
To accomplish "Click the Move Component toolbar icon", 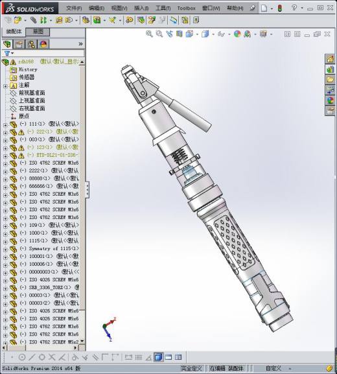I will pos(69,20).
